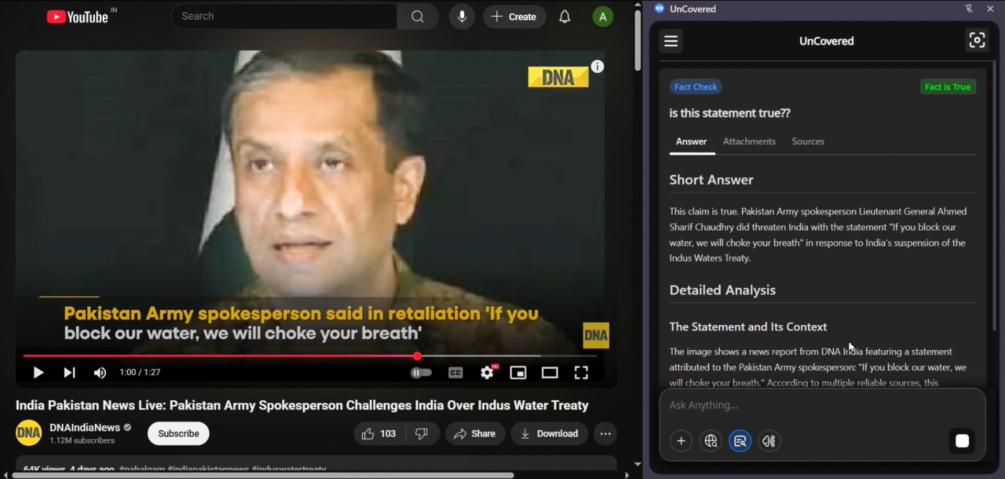
Task: Toggle the fact-check search mode icon
Action: click(x=740, y=441)
